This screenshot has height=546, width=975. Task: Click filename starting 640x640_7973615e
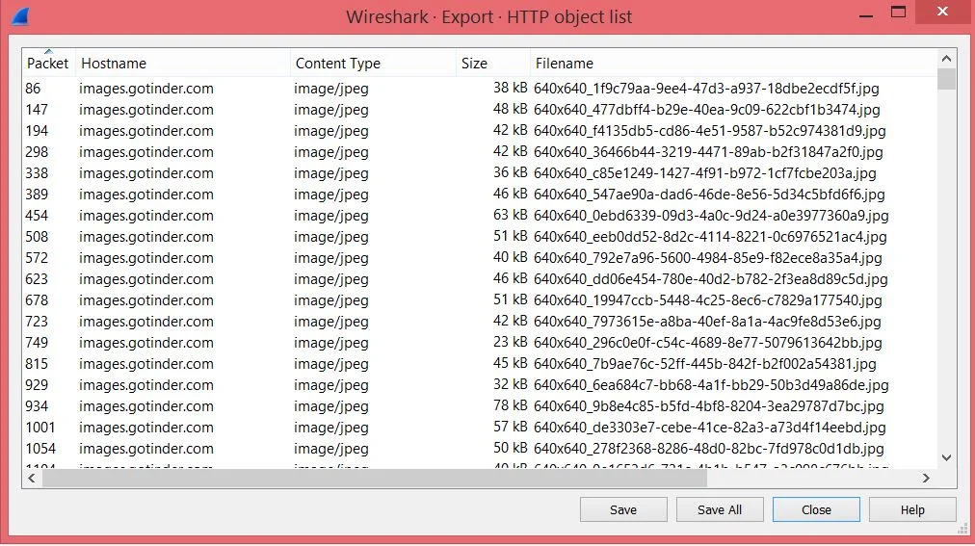707,321
